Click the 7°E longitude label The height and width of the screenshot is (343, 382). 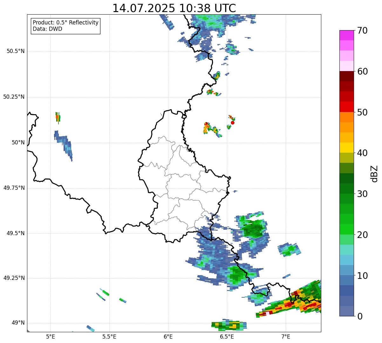pyautogui.click(x=286, y=337)
